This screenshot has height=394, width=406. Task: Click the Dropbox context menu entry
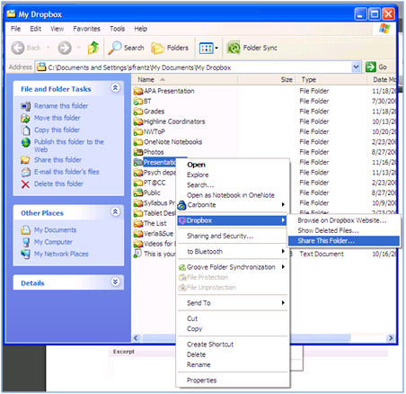point(232,220)
